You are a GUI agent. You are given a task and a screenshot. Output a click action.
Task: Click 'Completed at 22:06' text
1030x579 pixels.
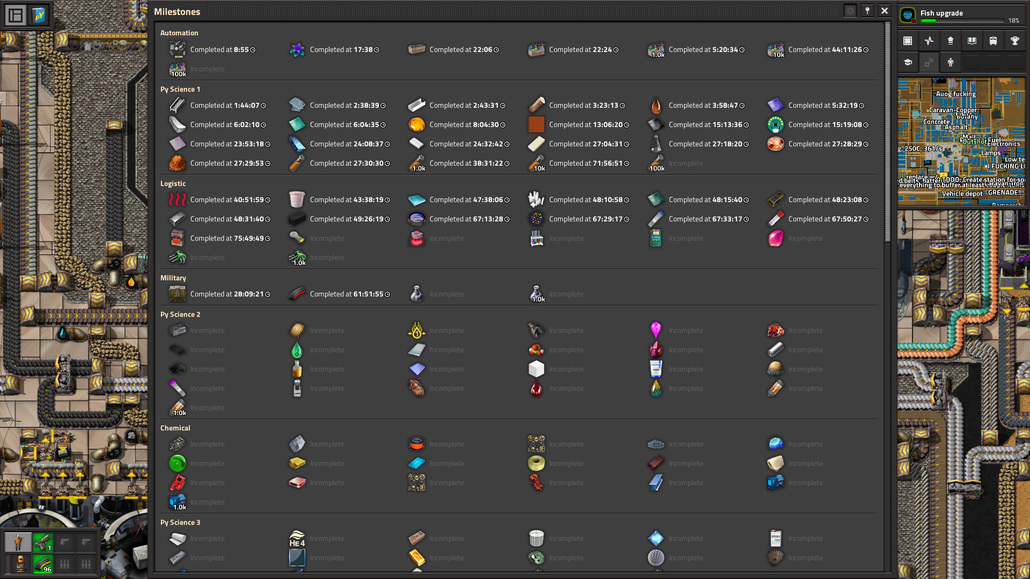point(461,49)
